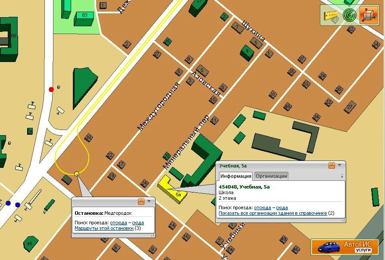Screen dimensions: 385x260
Task: Click 'сюда' link in the building popup
Action: tap(282, 207)
